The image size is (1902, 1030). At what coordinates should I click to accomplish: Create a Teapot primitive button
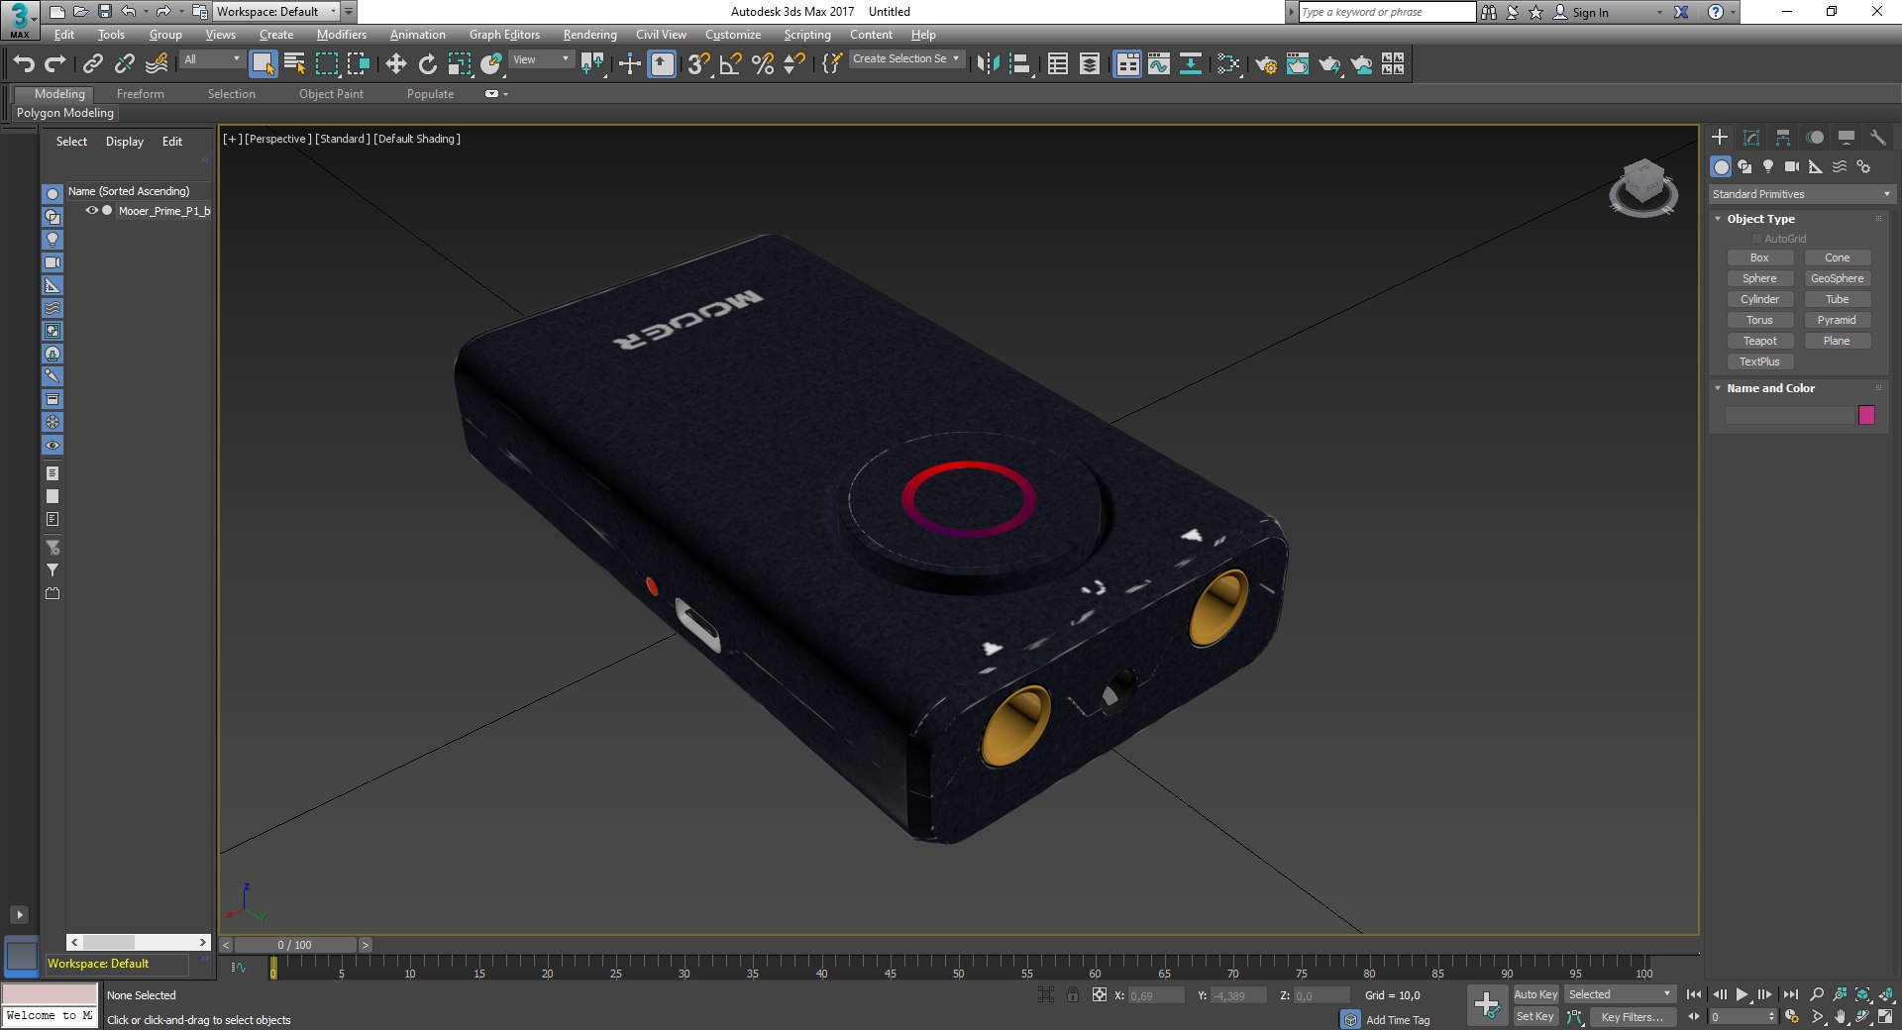pyautogui.click(x=1759, y=341)
